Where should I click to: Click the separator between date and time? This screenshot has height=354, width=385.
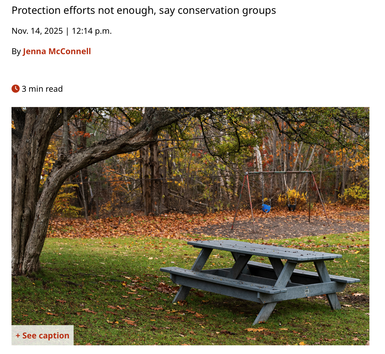tap(67, 31)
